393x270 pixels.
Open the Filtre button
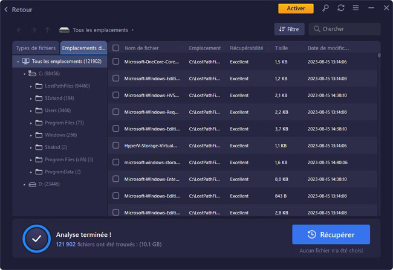pyautogui.click(x=289, y=29)
